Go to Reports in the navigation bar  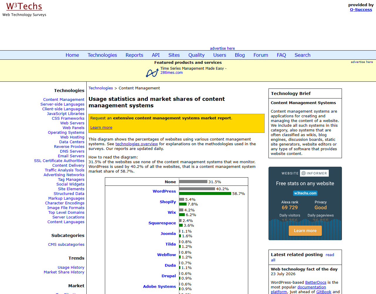tap(134, 55)
